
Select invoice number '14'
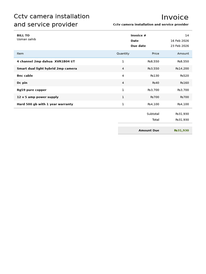pyautogui.click(x=187, y=35)
